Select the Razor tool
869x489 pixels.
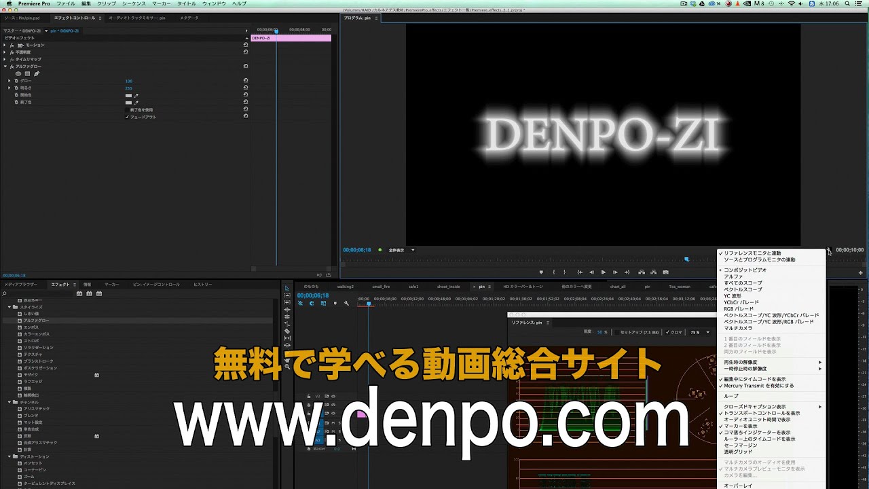(287, 331)
